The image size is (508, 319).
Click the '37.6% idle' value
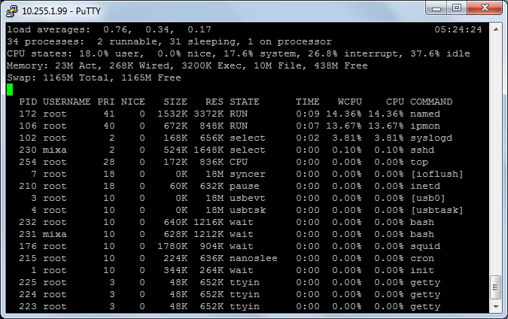(440, 53)
